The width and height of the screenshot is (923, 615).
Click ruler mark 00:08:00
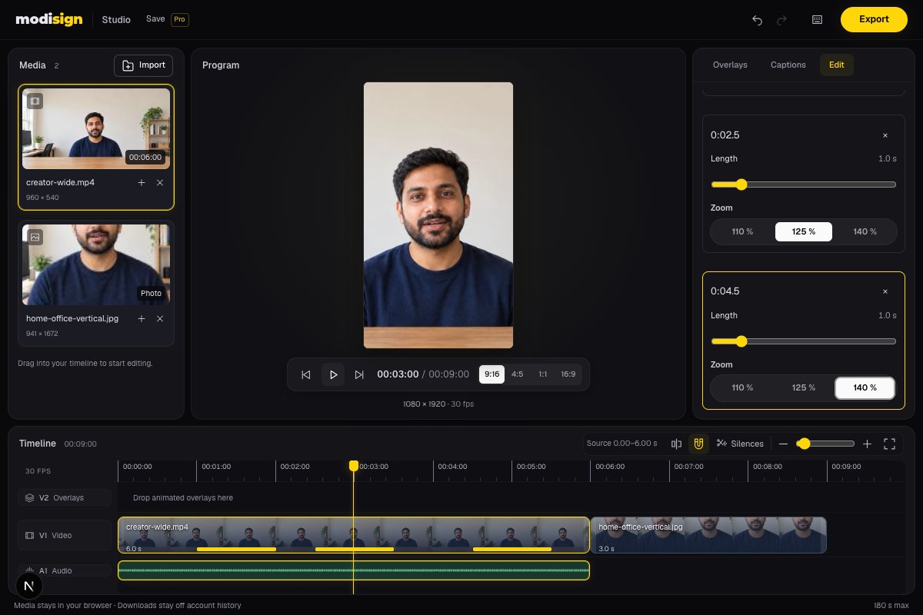(x=768, y=467)
